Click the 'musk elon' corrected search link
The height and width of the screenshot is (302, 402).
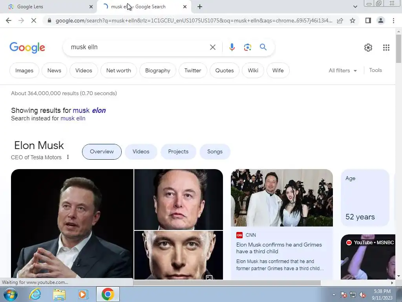click(89, 110)
